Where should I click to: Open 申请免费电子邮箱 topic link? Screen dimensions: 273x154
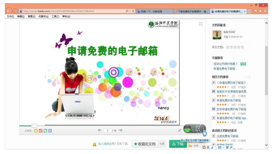[x=224, y=69]
